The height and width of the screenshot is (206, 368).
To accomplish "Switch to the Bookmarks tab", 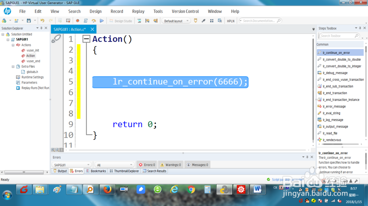I will [96, 171].
